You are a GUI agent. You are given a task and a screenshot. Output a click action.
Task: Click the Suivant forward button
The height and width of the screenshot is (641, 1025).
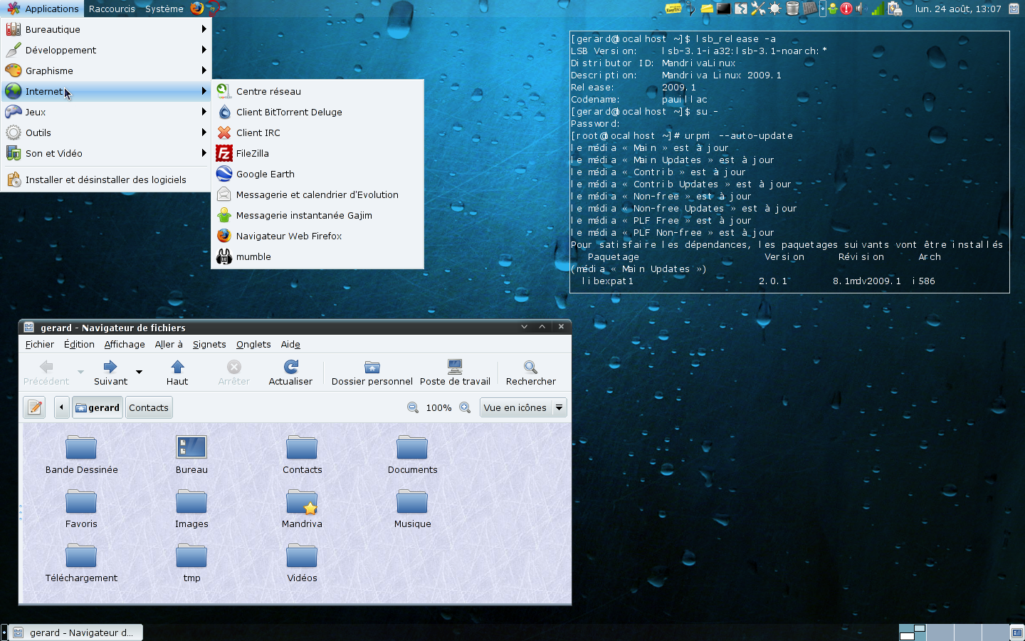click(110, 367)
